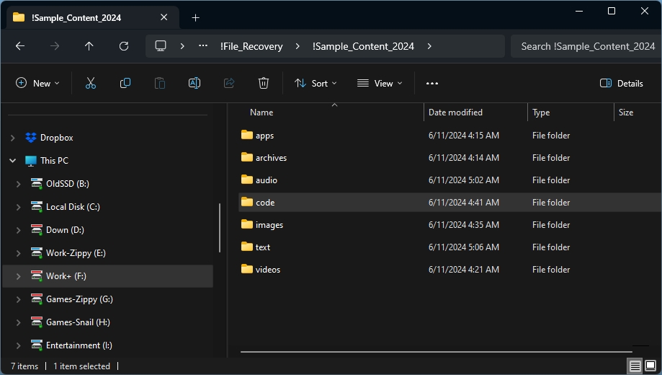Expand the Games-Zippy (G:) drive
The image size is (662, 375).
click(19, 299)
